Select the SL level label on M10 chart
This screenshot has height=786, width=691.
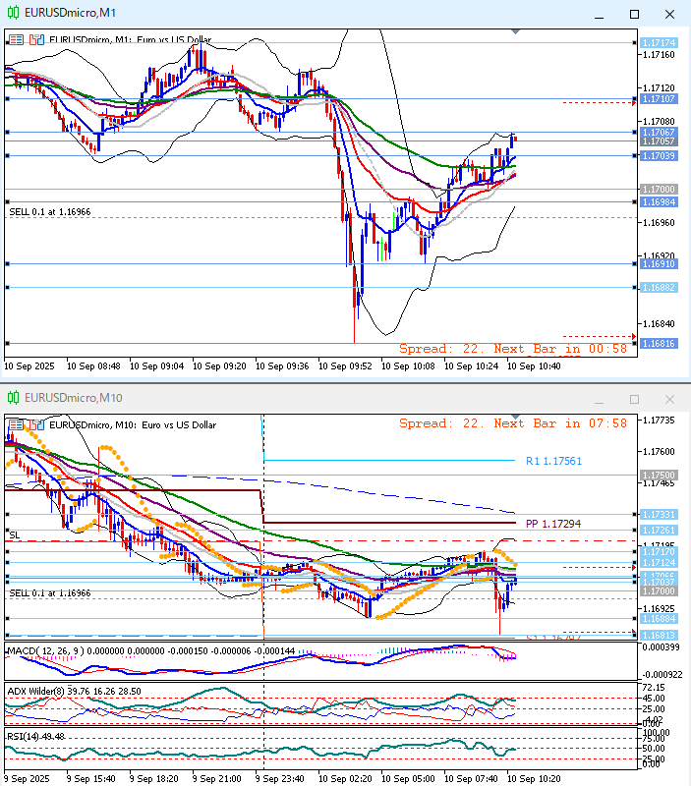coord(15,534)
